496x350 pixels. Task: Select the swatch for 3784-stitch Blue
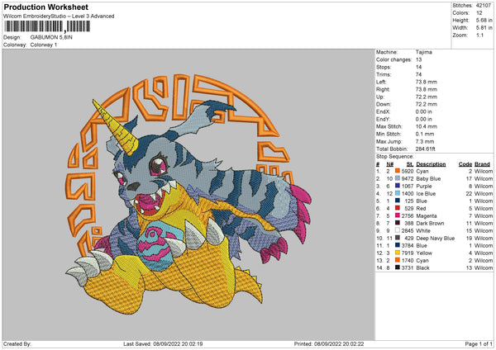[x=398, y=245]
